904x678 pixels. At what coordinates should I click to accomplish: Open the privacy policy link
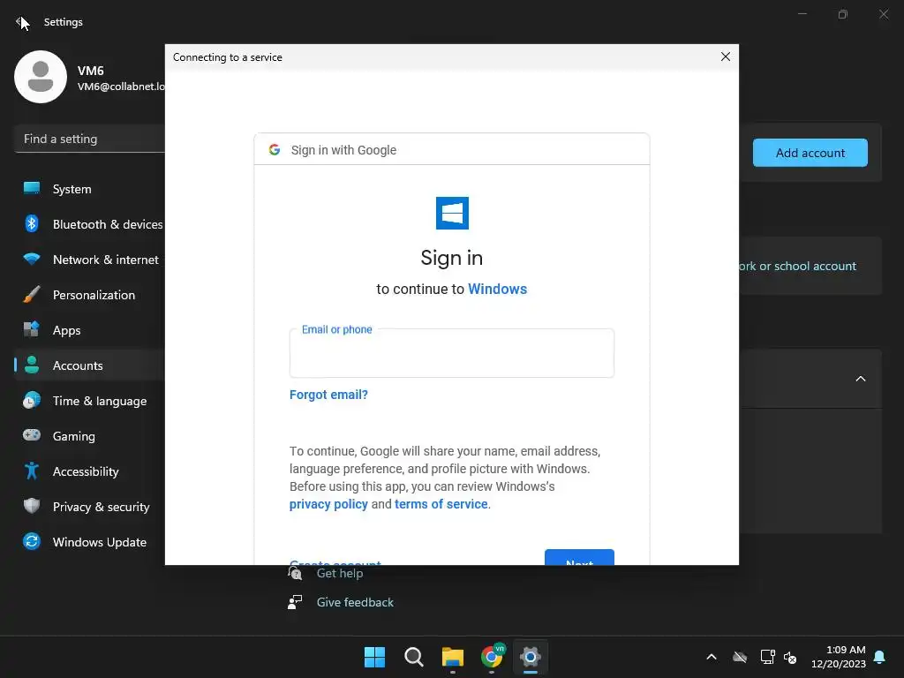pyautogui.click(x=328, y=504)
